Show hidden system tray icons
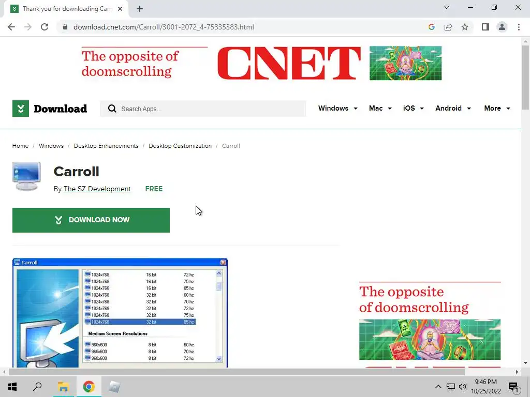Image resolution: width=530 pixels, height=397 pixels. (438, 387)
